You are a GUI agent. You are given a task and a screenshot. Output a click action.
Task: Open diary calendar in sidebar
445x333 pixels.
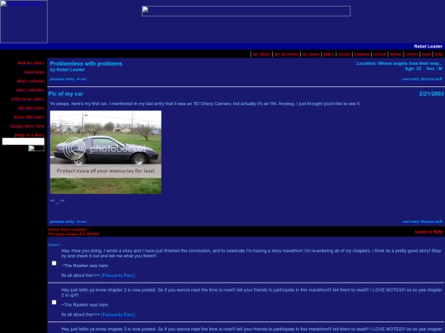tap(30, 90)
